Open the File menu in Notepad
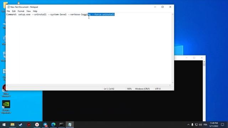This screenshot has width=228, height=128. (8, 11)
